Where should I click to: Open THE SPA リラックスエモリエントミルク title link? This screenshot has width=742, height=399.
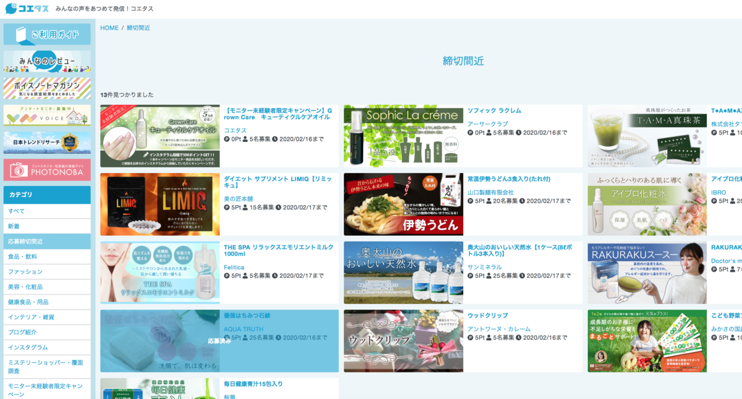tap(278, 251)
